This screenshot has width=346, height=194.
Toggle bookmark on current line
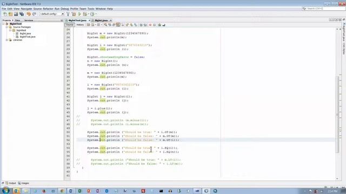pyautogui.click(x=136, y=25)
